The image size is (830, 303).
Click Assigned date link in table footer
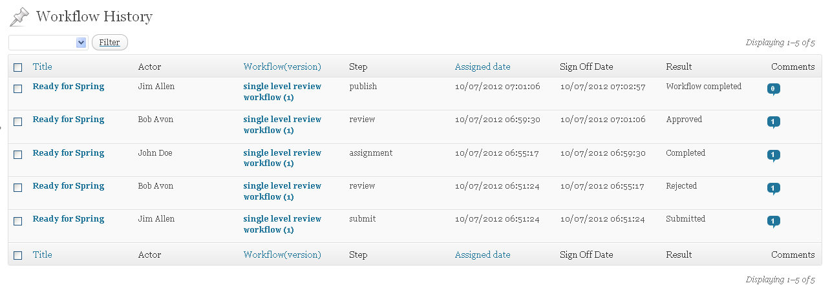tap(482, 255)
